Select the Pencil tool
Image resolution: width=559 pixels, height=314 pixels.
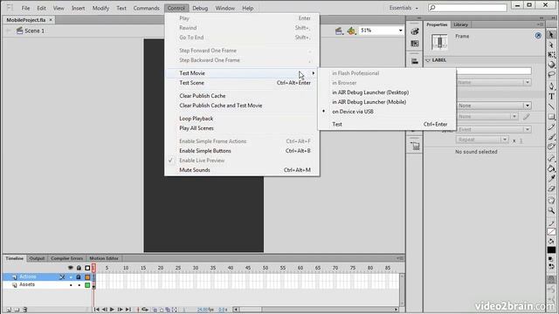point(551,126)
